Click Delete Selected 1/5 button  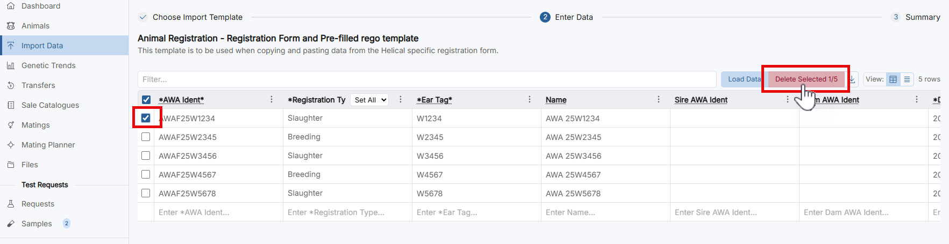point(805,79)
